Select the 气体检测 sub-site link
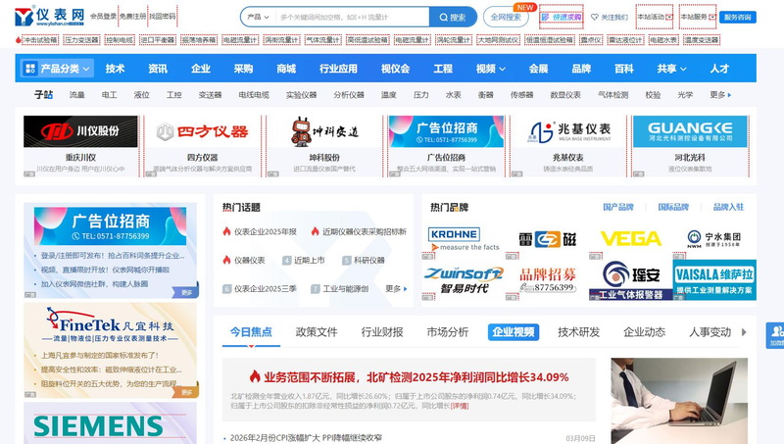784x444 pixels. 613,94
